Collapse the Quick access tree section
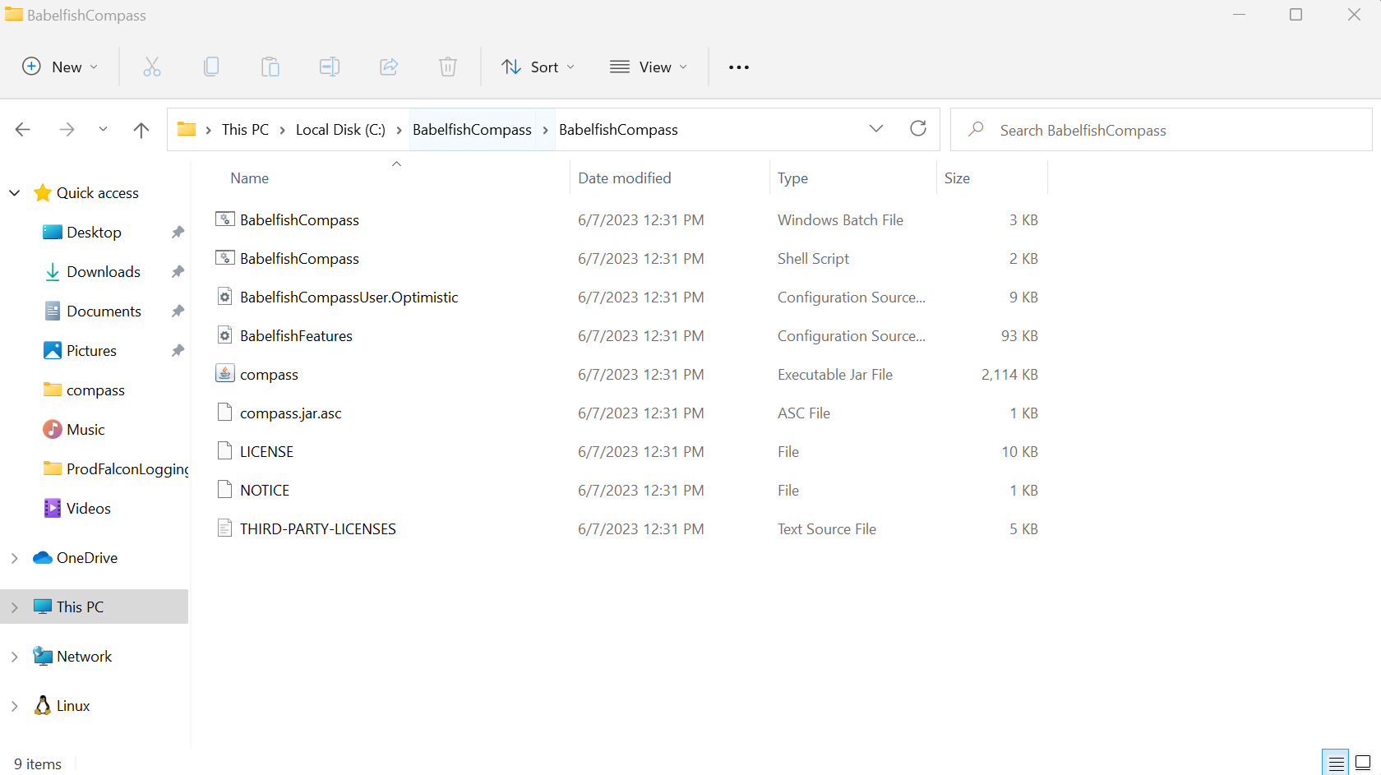 tap(14, 193)
